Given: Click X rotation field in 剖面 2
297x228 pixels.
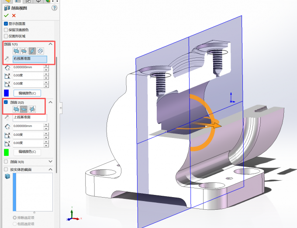Looking at the screenshot, I should point(28,135).
